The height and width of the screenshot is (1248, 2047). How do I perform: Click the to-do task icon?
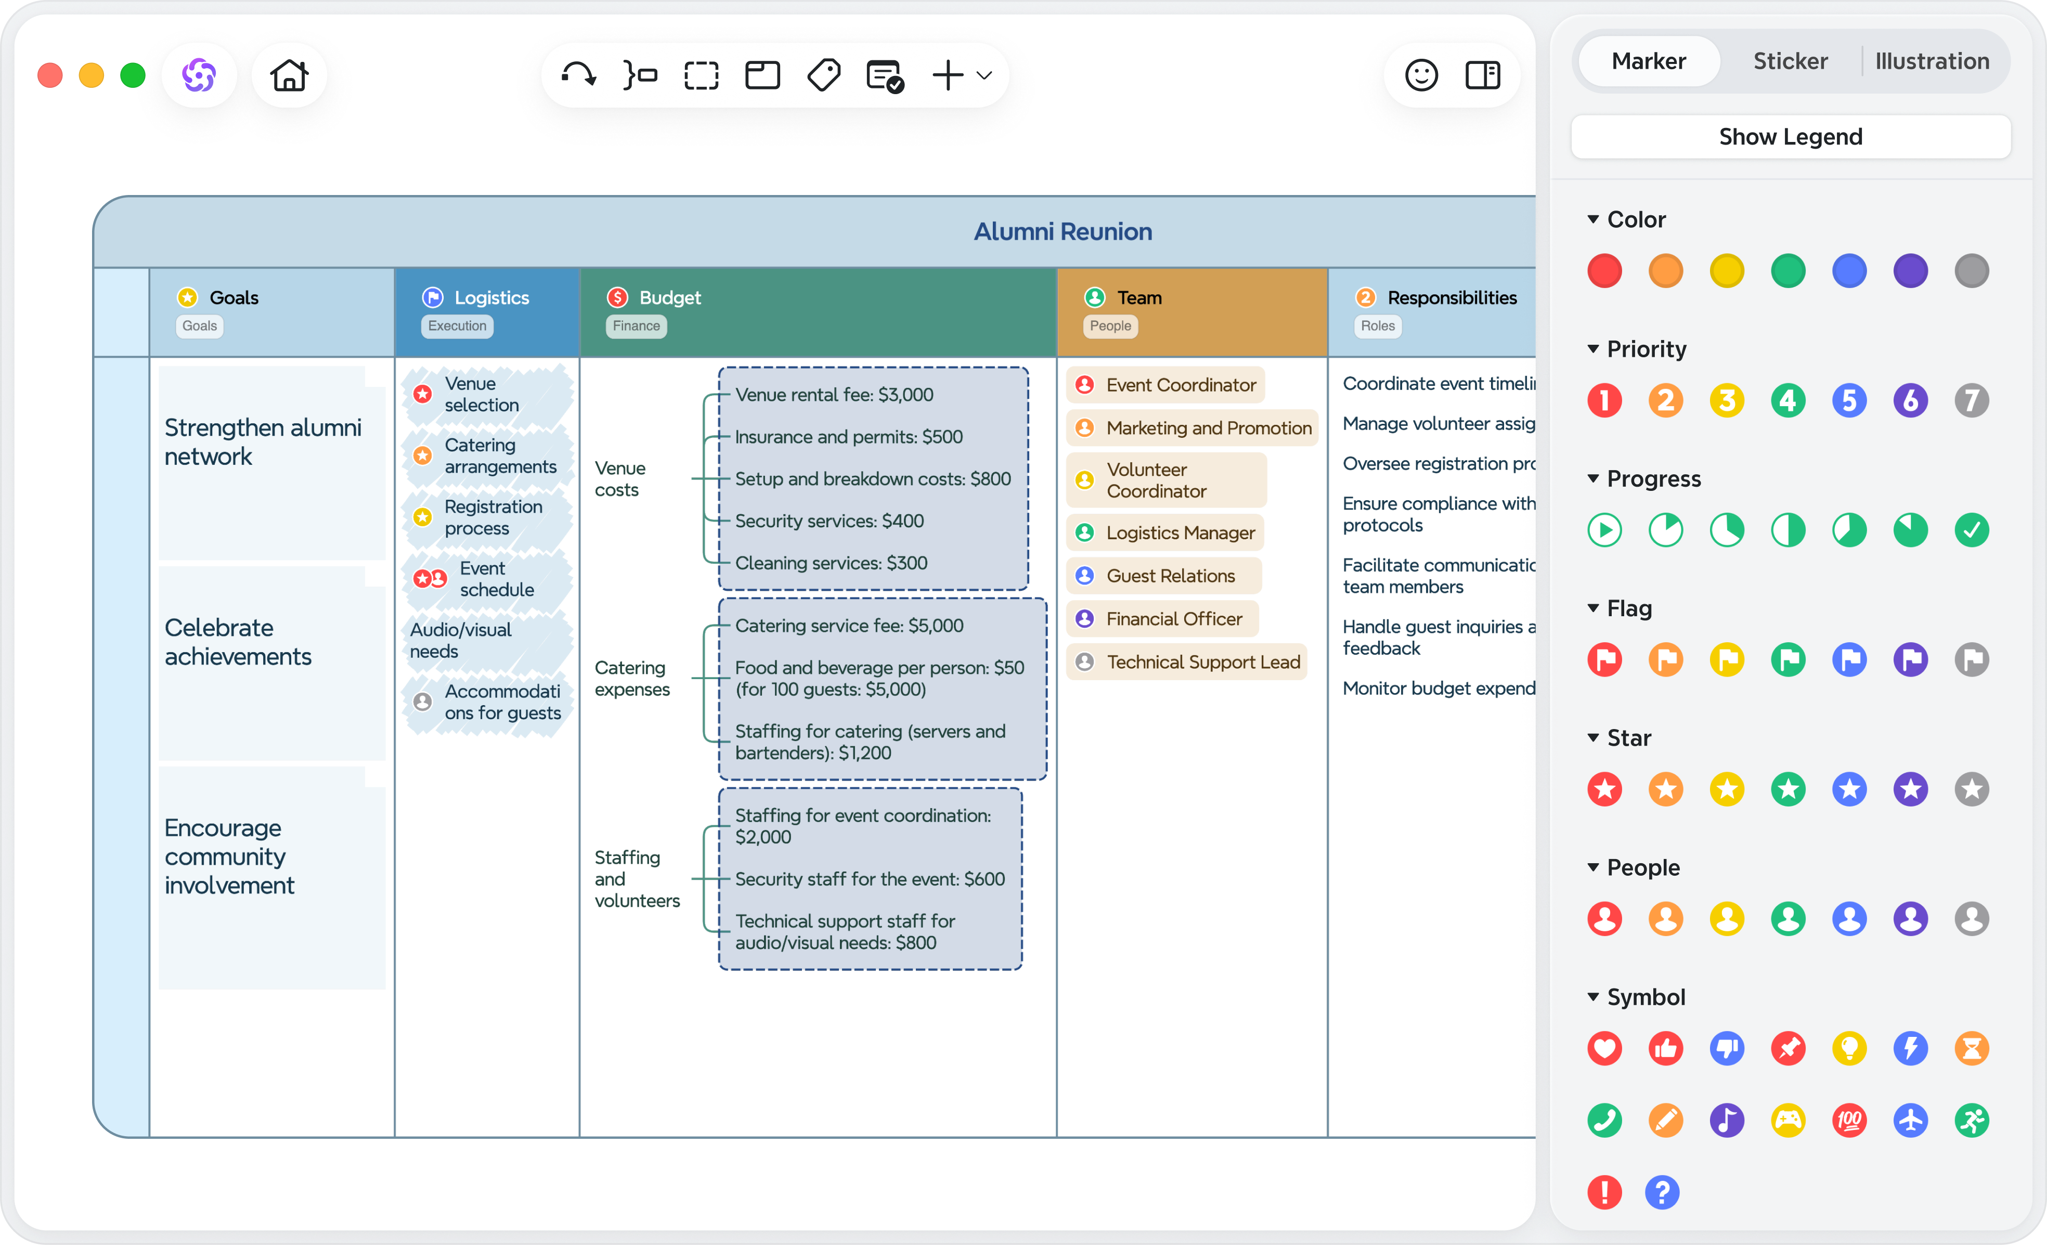pyautogui.click(x=886, y=75)
